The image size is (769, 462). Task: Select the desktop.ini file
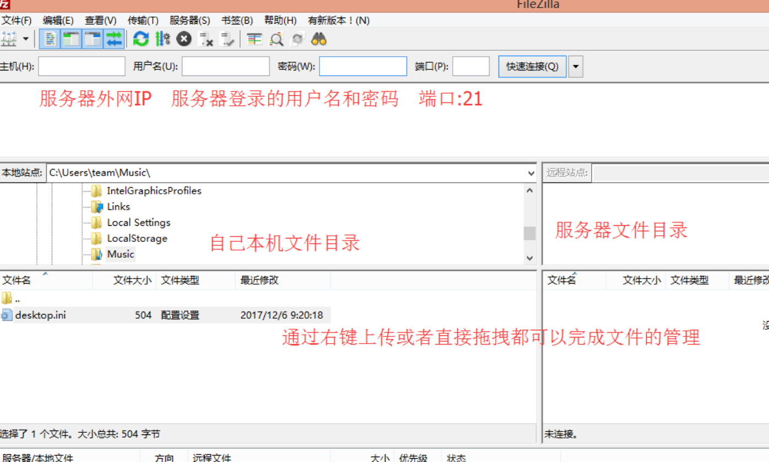[x=41, y=315]
